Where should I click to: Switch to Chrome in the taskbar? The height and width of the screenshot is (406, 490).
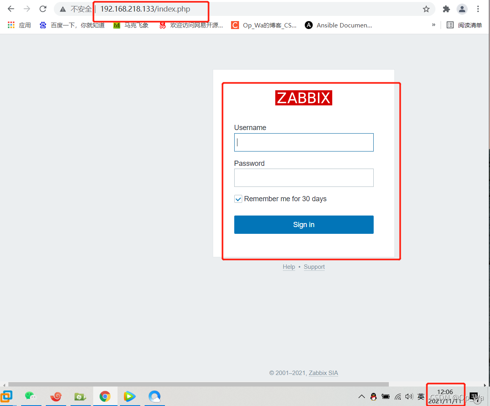[105, 396]
